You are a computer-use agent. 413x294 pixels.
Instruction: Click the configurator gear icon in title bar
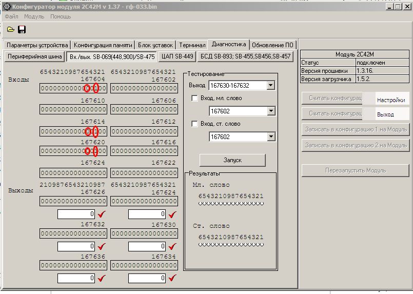[7, 7]
